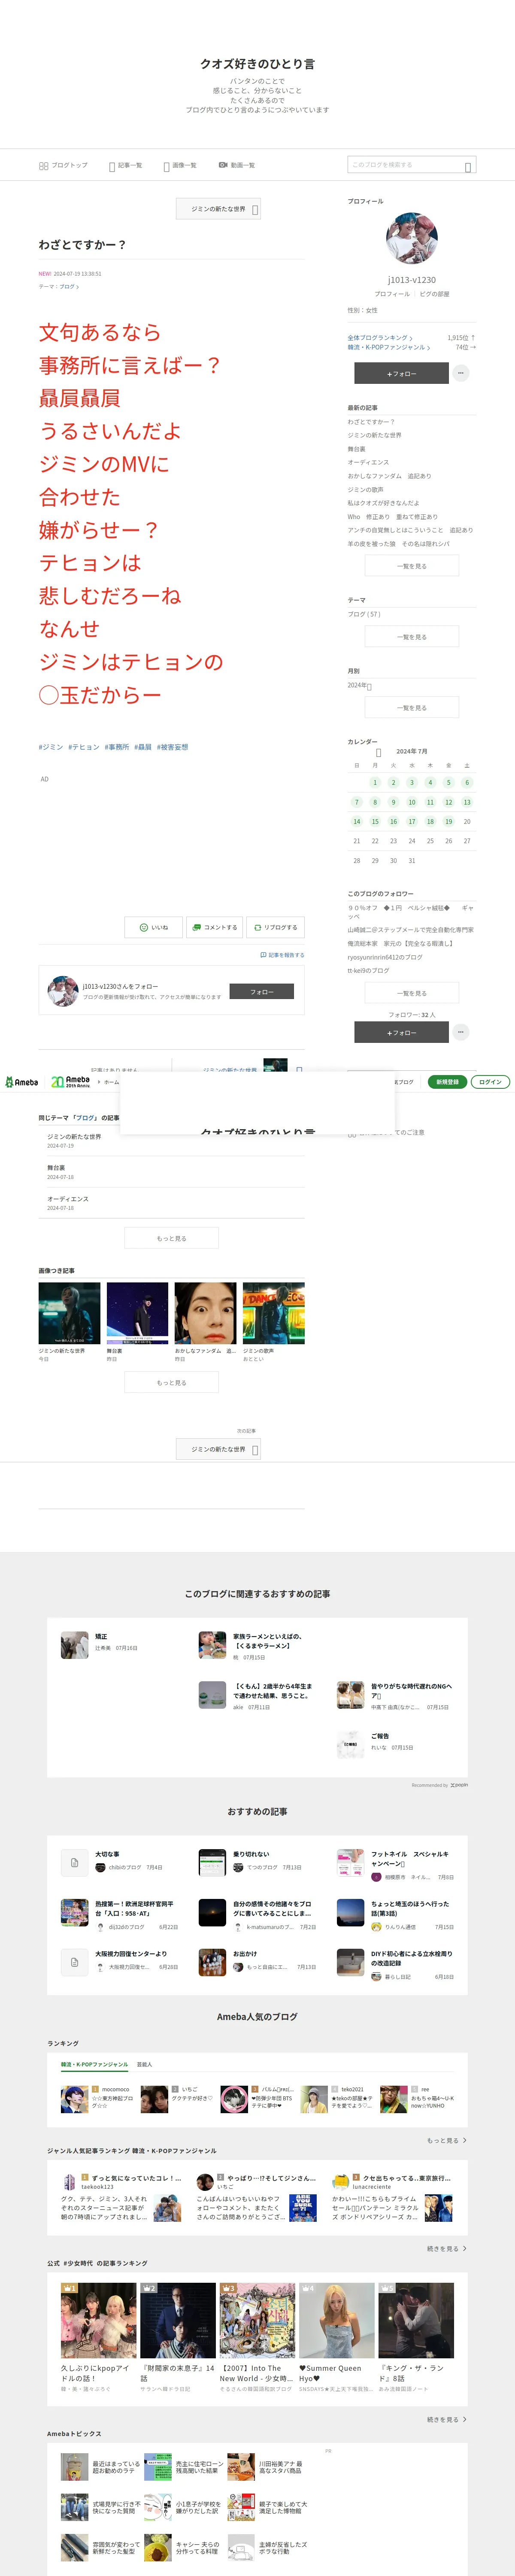515x2576 pixels.
Task: Select calendar date 1
Action: 375,783
